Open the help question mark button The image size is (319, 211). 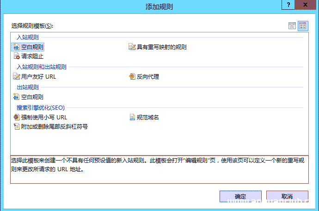coord(288,5)
